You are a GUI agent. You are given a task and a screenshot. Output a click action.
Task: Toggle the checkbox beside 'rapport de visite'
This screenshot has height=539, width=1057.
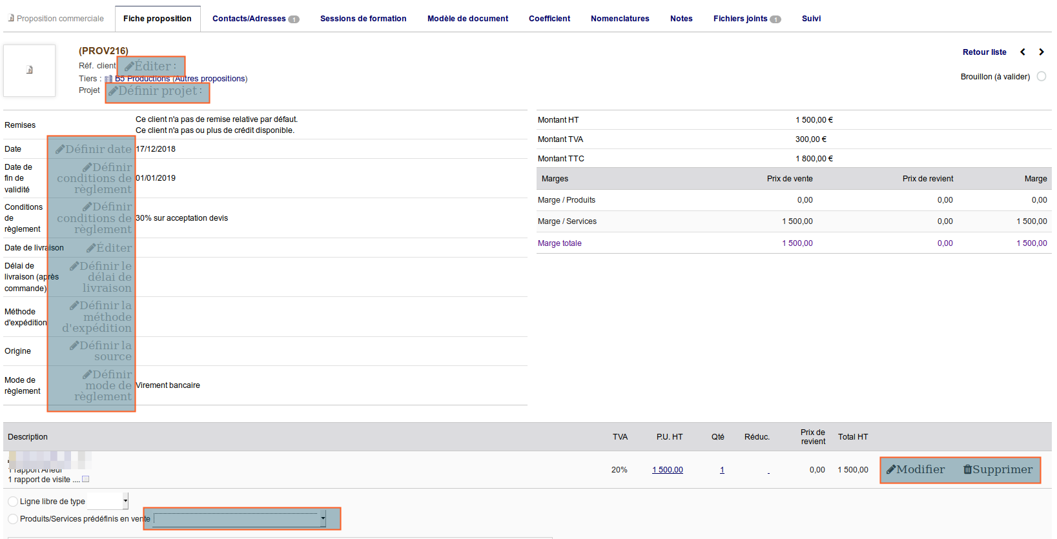click(86, 480)
